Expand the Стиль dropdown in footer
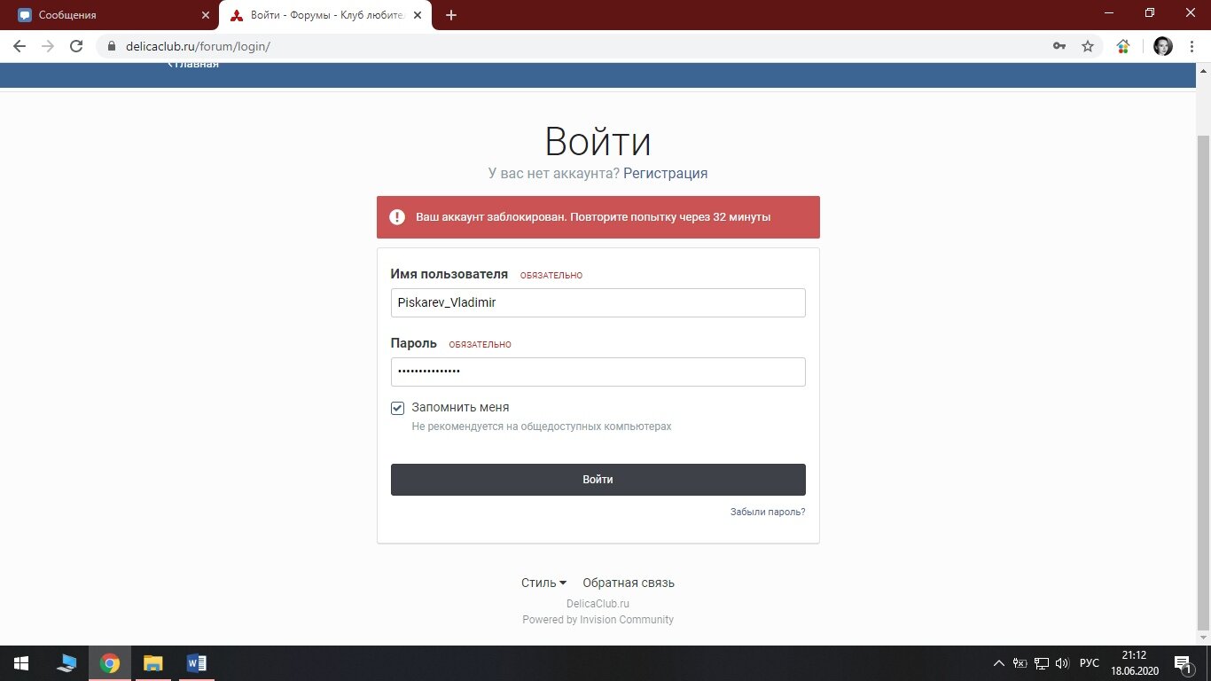Screen dimensions: 1211x681 [543, 583]
